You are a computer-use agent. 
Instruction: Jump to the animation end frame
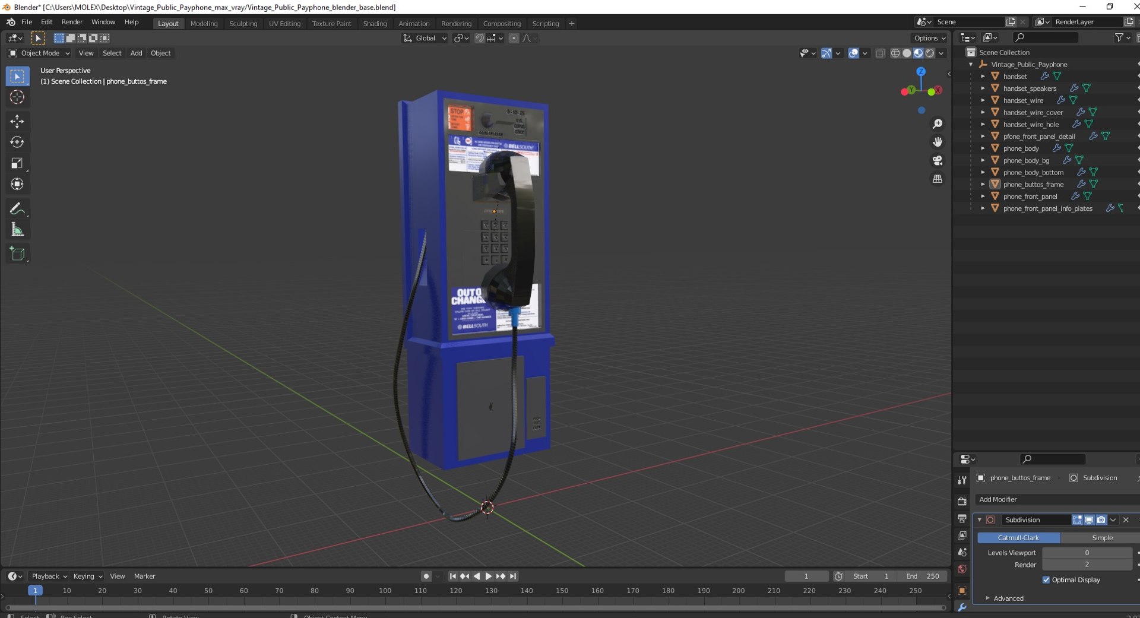[513, 576]
